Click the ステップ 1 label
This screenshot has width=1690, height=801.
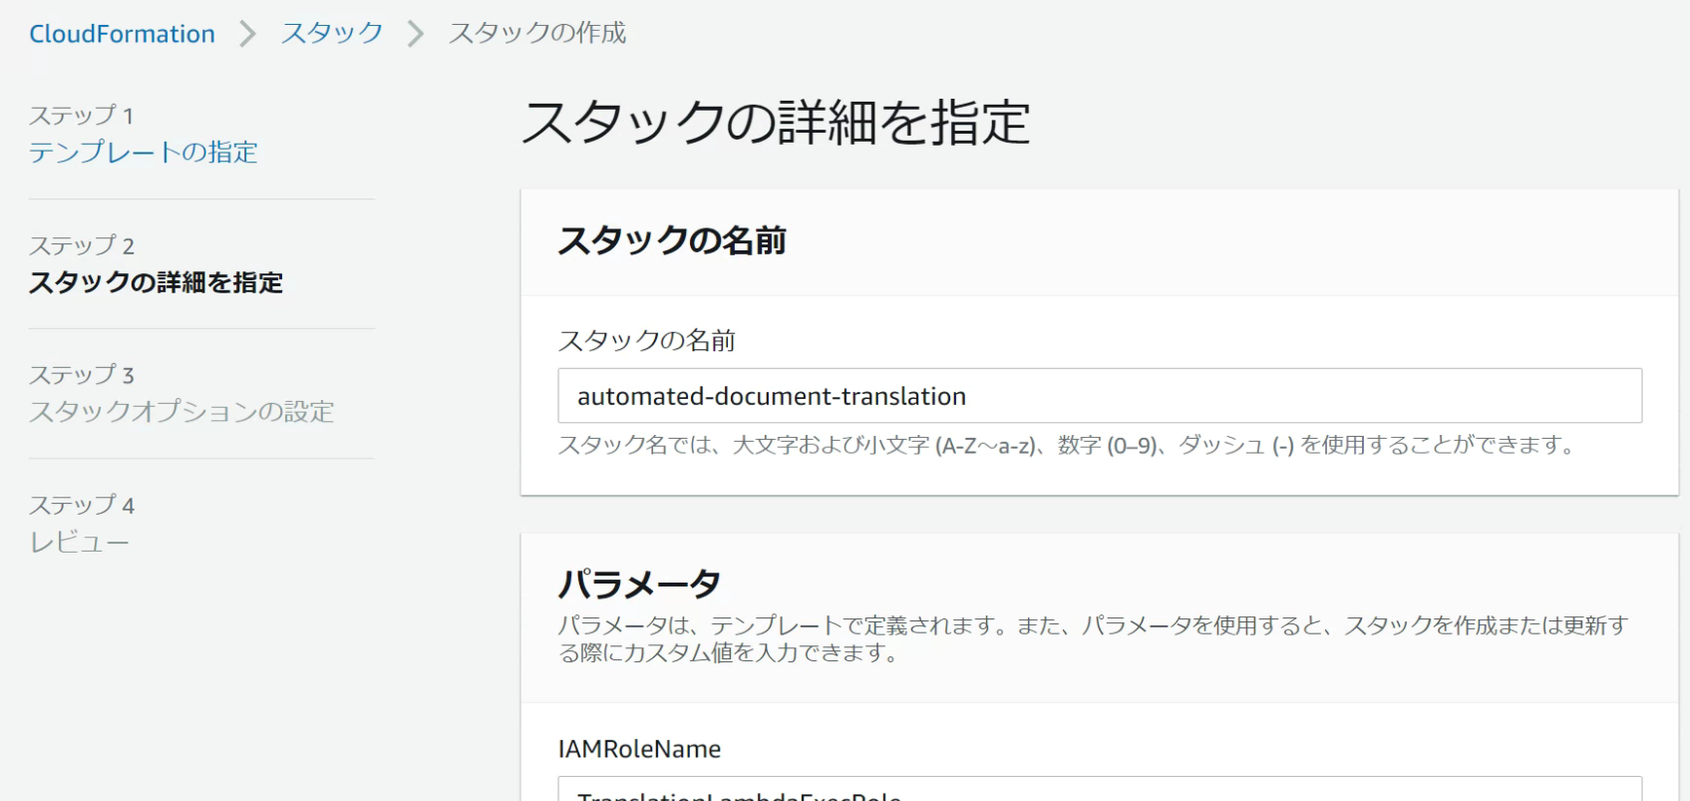click(81, 116)
